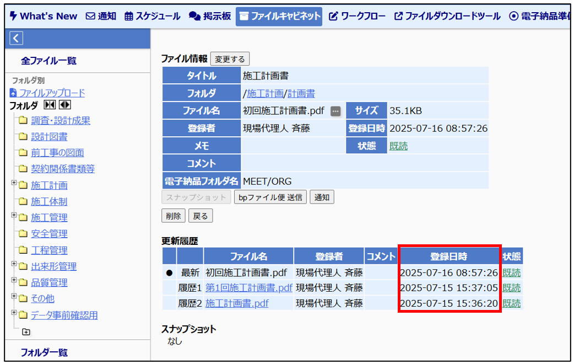Expand the 出来形管理 folder node
Image resolution: width=585 pixels, height=364 pixels.
click(14, 265)
